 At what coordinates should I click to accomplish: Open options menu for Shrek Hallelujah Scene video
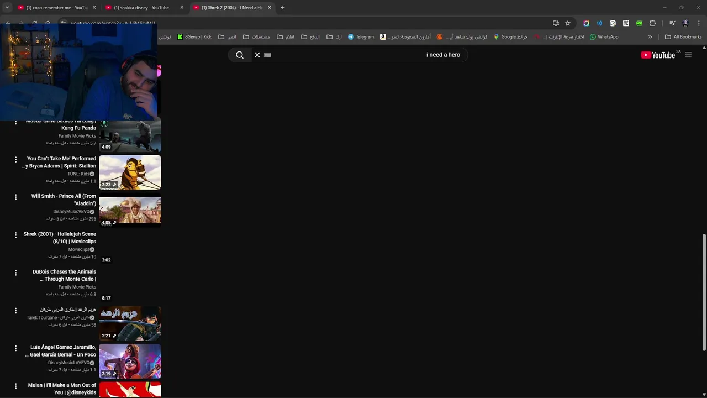pyautogui.click(x=15, y=235)
